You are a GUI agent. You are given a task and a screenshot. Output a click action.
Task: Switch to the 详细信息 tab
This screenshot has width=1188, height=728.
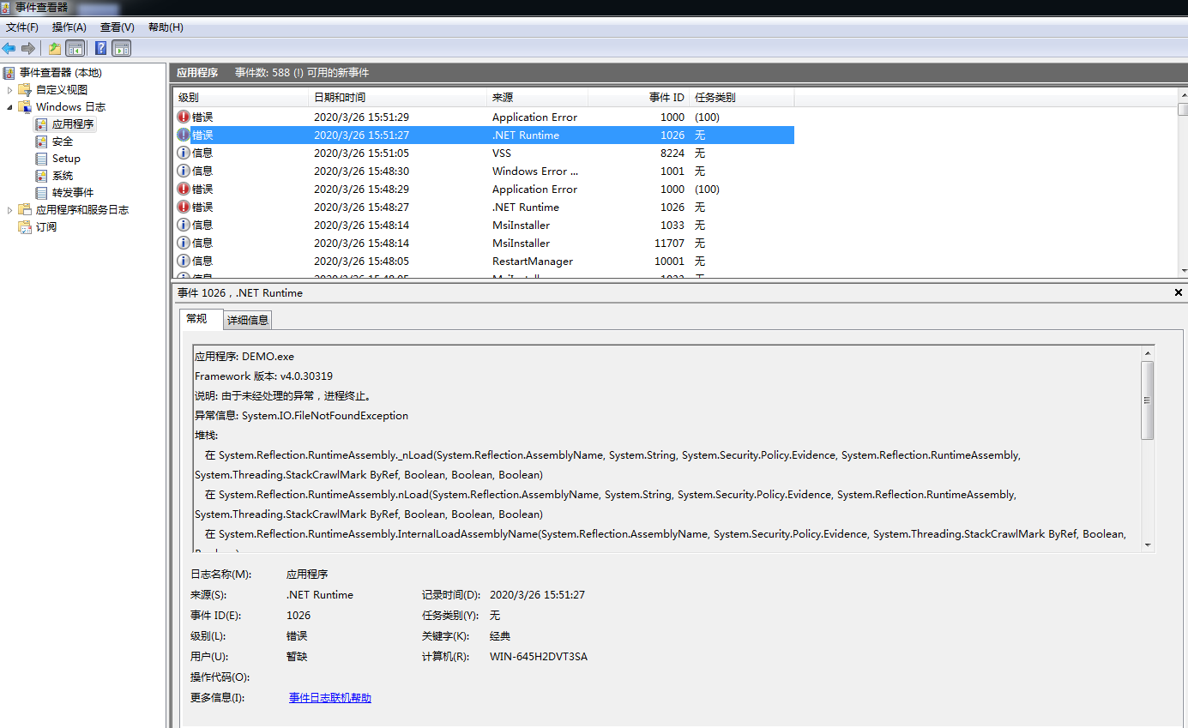[x=247, y=319]
